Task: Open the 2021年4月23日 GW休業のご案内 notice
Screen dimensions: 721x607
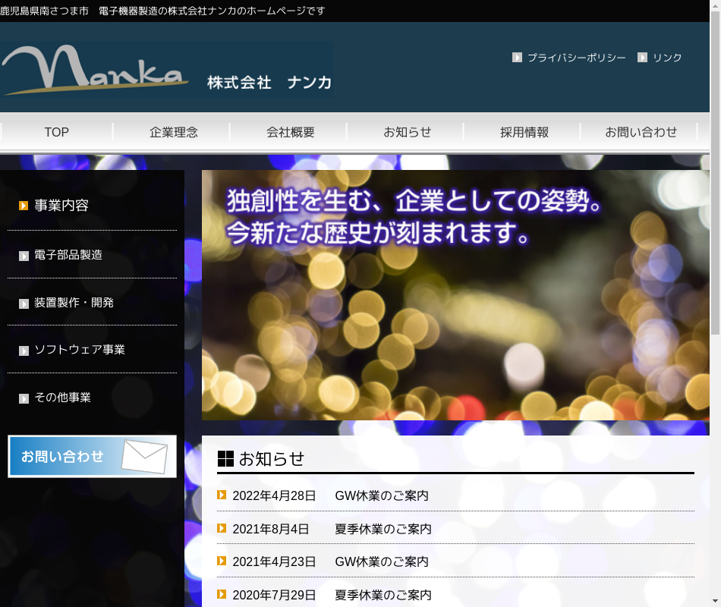Action: (x=382, y=561)
